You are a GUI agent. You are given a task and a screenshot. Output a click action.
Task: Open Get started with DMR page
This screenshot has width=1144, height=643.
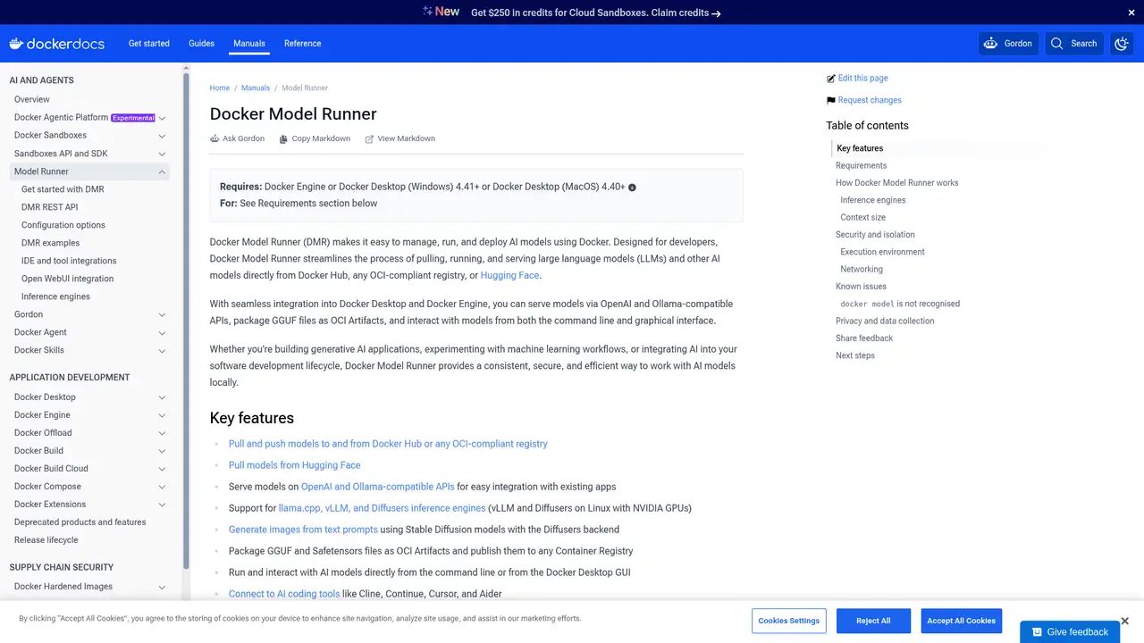click(x=63, y=189)
